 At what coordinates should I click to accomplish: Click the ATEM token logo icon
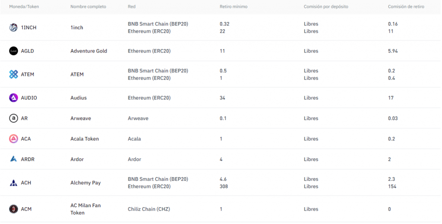(x=13, y=75)
